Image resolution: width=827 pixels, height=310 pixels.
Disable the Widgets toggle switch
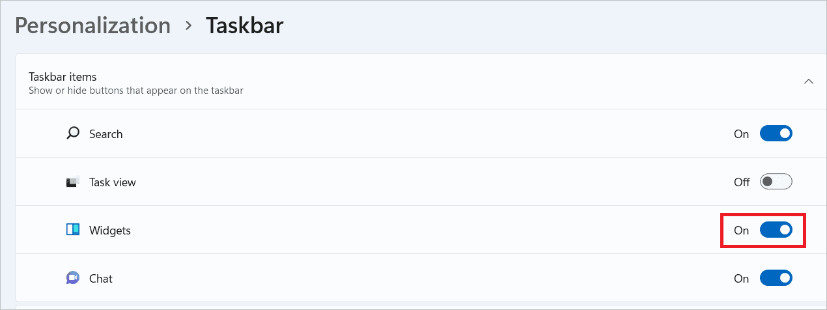pos(776,230)
